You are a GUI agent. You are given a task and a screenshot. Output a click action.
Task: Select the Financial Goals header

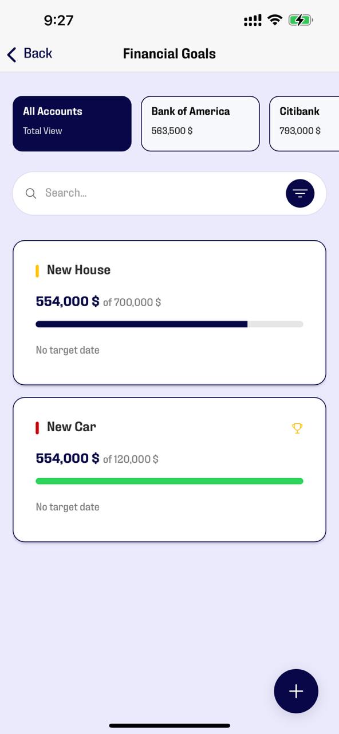pyautogui.click(x=169, y=53)
